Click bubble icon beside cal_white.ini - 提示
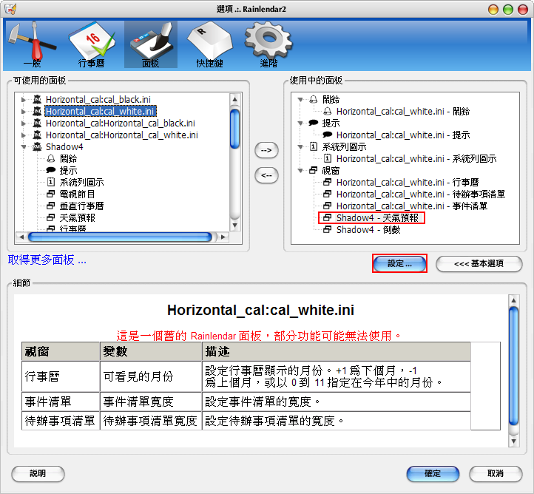Screen dimensions: 534x494 (328, 135)
